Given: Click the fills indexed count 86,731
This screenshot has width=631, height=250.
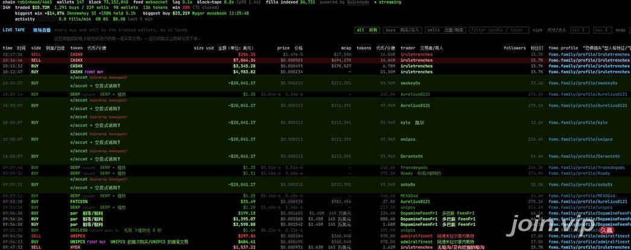Looking at the screenshot, I should (308, 2).
